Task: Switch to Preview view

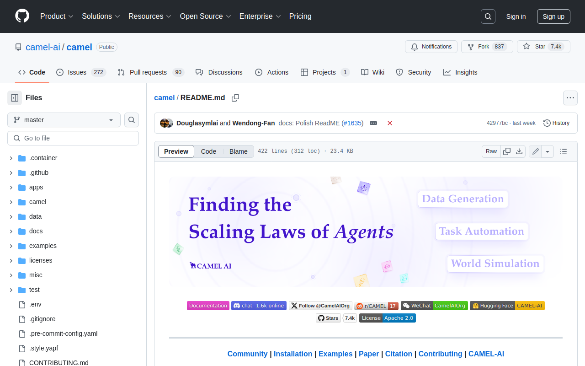Action: [176, 151]
